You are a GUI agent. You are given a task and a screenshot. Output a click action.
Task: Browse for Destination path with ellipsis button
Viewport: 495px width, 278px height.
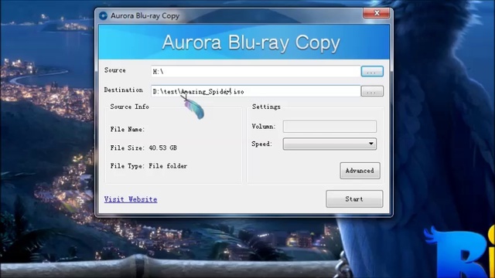[x=372, y=91]
